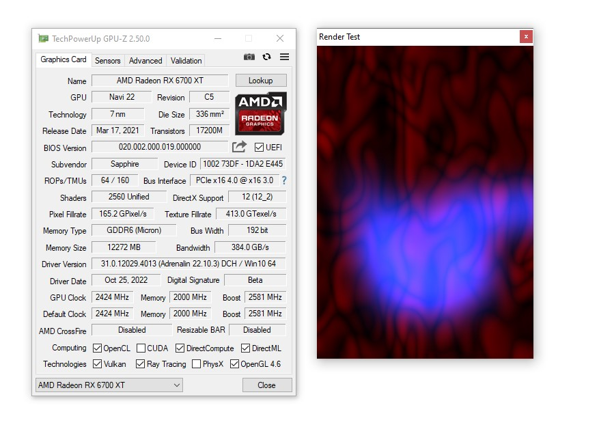
Task: Toggle the OpenGL 4.6 checkbox
Action: point(234,363)
